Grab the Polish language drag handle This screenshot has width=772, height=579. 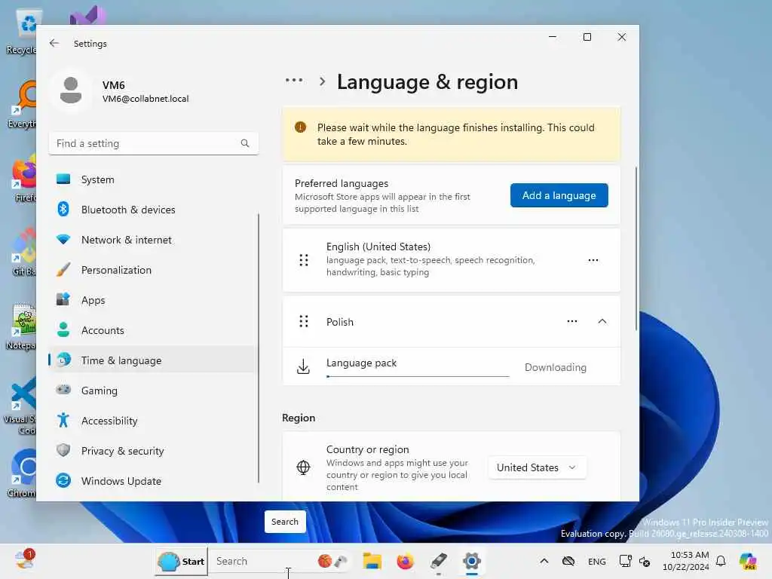pos(304,321)
